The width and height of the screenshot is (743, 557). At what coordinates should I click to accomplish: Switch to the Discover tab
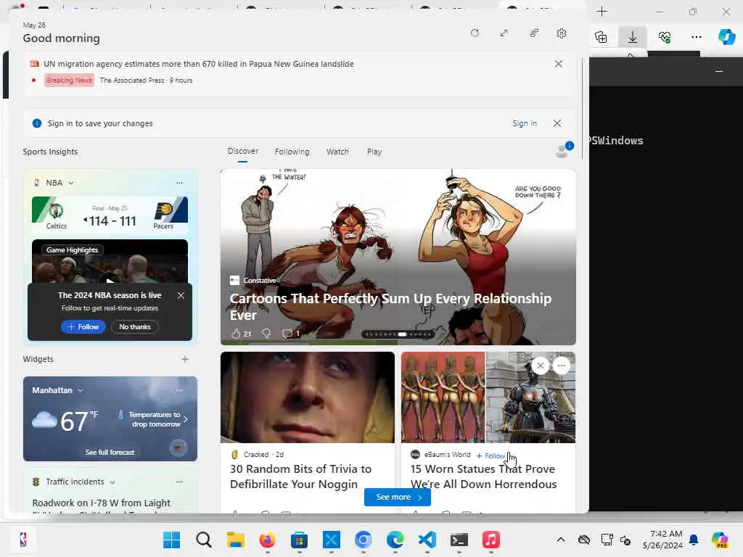tap(242, 151)
